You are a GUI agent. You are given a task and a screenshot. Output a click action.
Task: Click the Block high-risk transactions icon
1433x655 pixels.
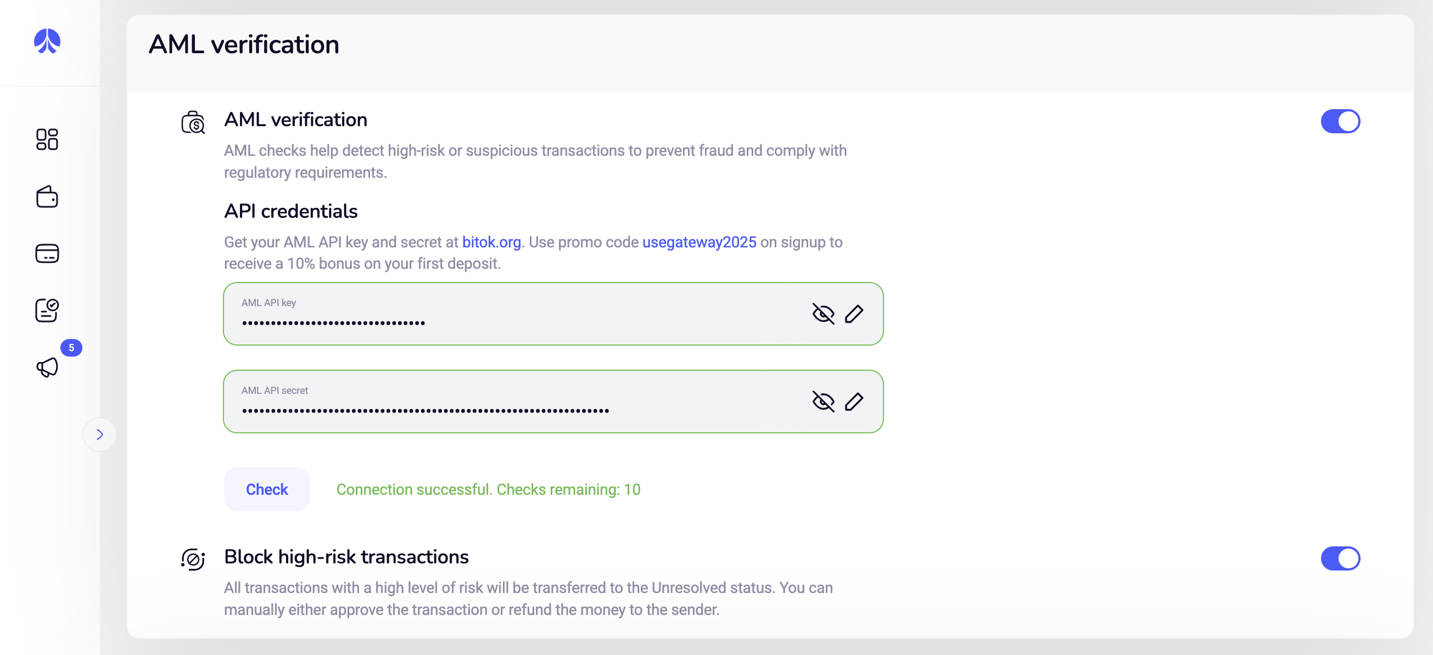pos(193,560)
